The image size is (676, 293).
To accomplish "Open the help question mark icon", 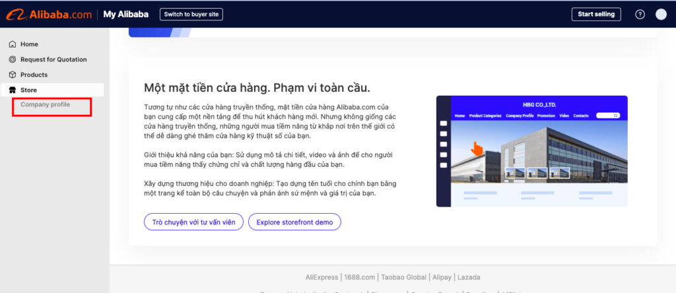I will [640, 15].
